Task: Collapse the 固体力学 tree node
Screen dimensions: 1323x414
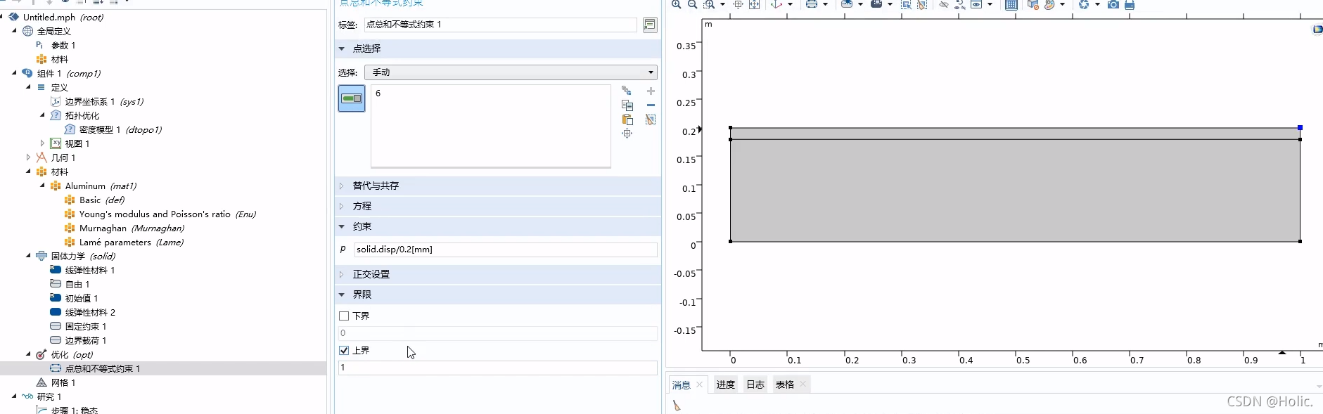Action: [x=28, y=256]
